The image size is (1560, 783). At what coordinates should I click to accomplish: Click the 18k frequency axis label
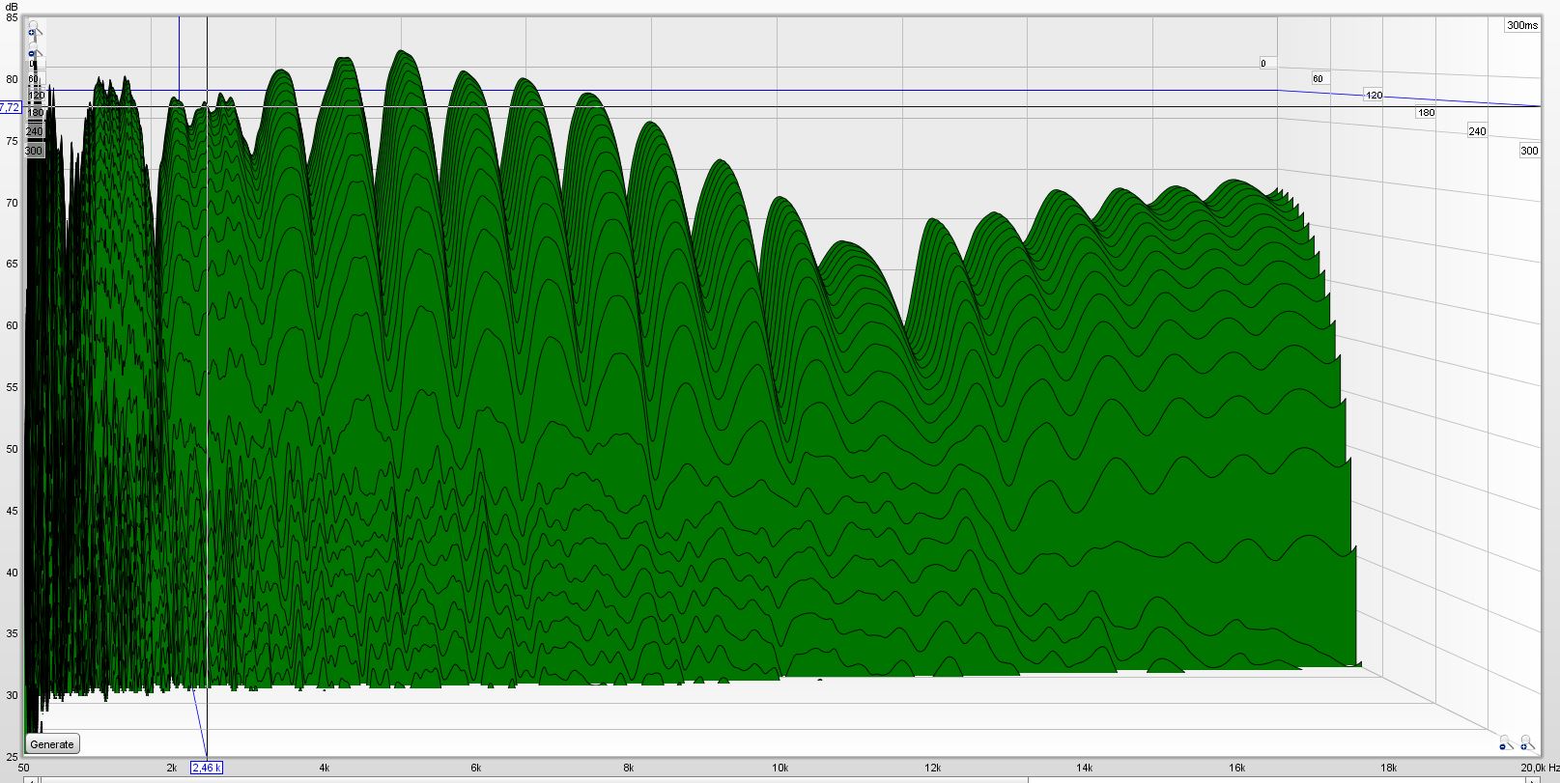(1388, 769)
